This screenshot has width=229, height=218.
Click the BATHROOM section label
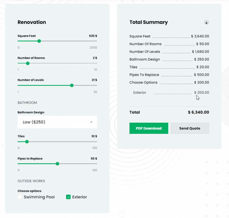(27, 102)
